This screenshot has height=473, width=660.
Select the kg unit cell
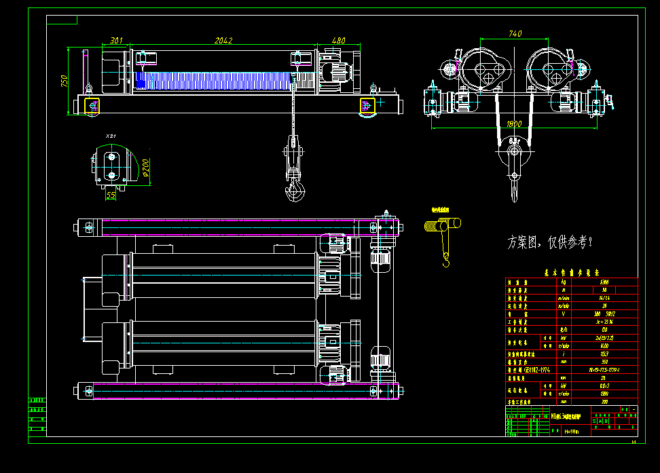pyautogui.click(x=564, y=282)
